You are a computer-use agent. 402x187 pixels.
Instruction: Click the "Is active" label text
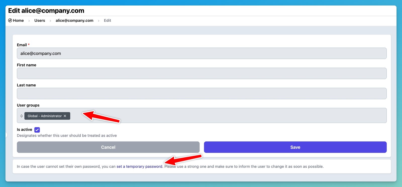pos(24,130)
